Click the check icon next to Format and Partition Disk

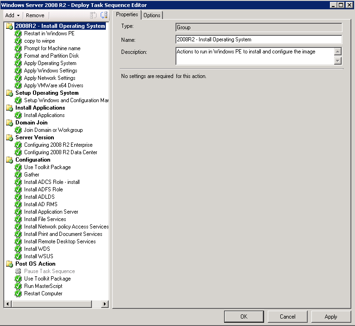[18, 56]
